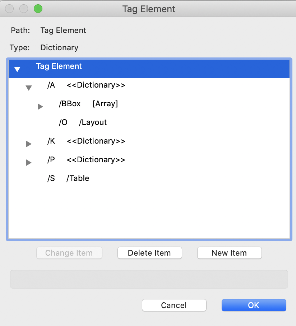Cancel the Tag Element dialog
The width and height of the screenshot is (296, 326).
pyautogui.click(x=174, y=305)
